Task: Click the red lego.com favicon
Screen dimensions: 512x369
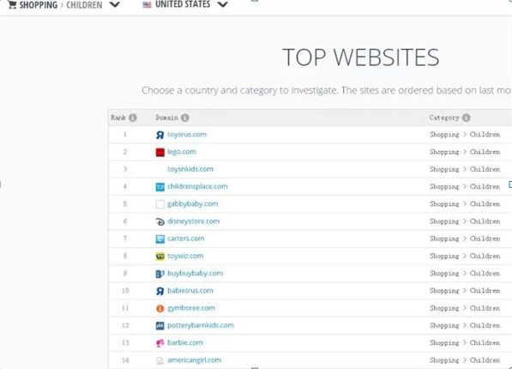Action: [160, 152]
